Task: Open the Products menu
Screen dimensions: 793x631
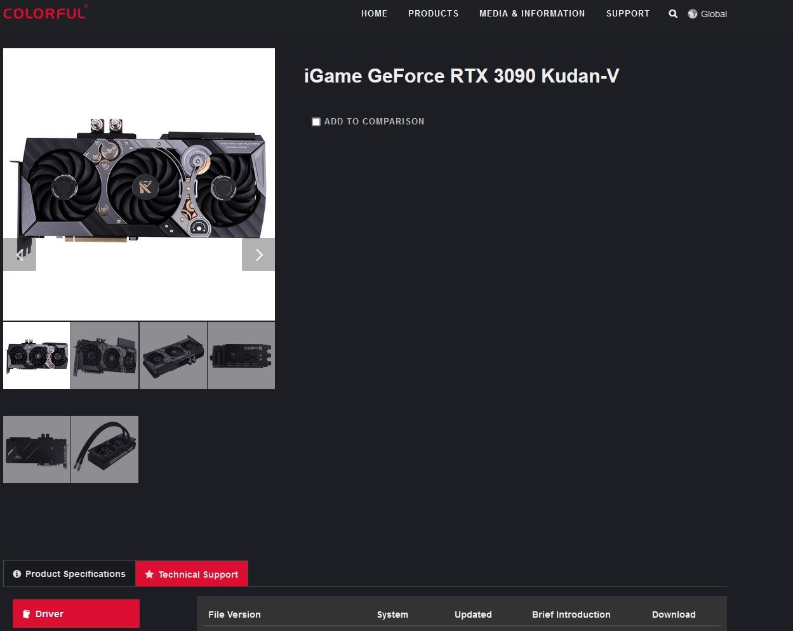Action: click(434, 13)
